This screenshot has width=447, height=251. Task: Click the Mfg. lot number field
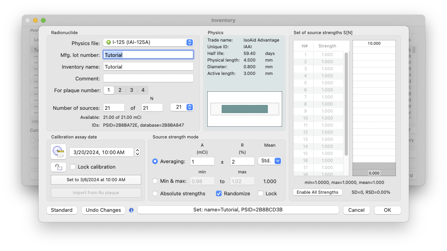coord(148,55)
